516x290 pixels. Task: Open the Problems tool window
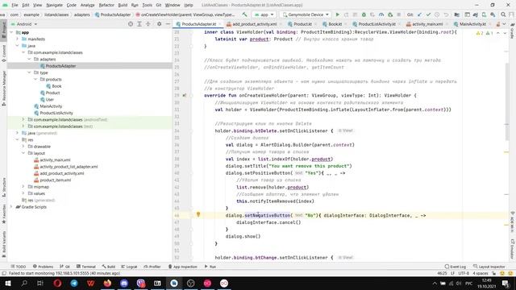[43, 267]
